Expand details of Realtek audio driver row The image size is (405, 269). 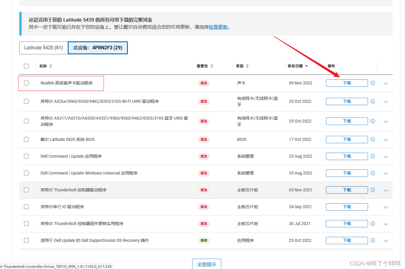coord(386,84)
